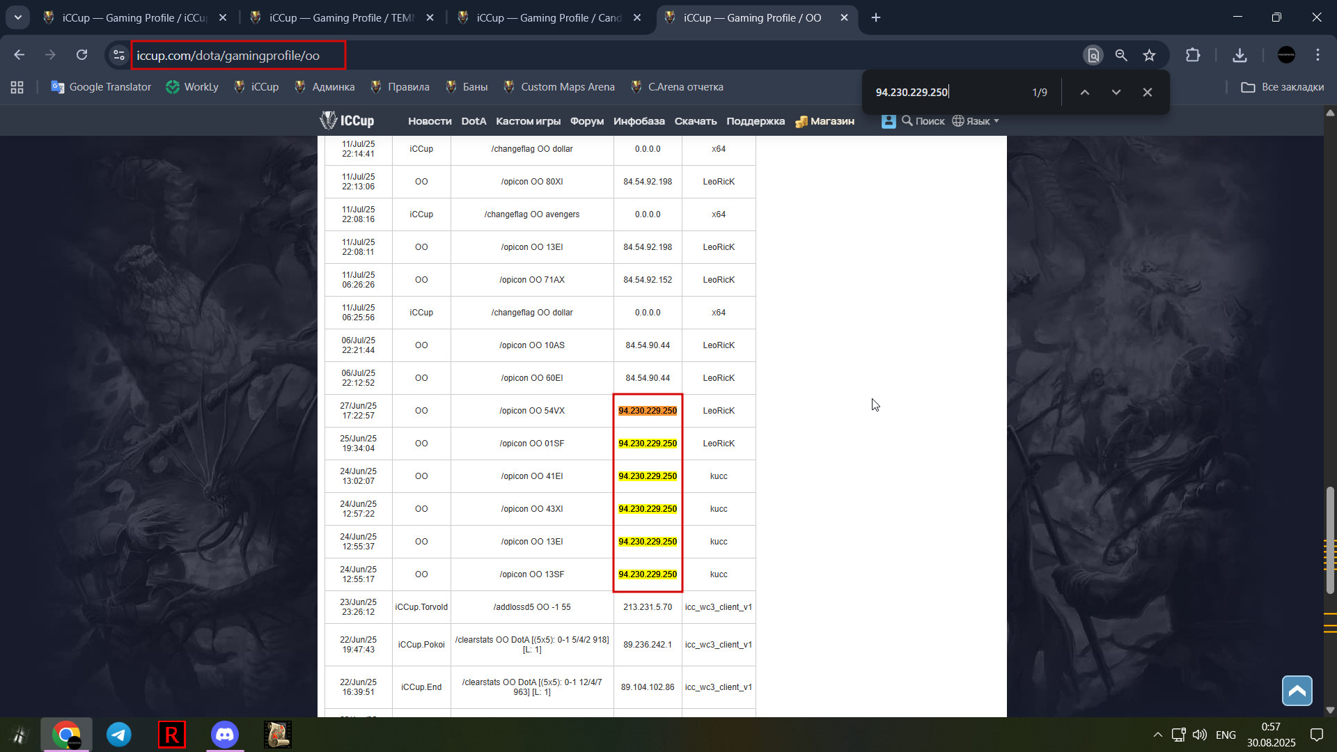Expand the Язык language dropdown
The image size is (1337, 752).
pos(976,120)
